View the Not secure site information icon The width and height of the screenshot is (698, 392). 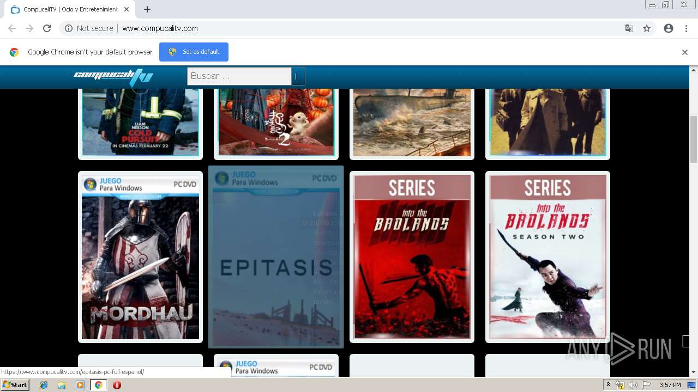tap(69, 28)
